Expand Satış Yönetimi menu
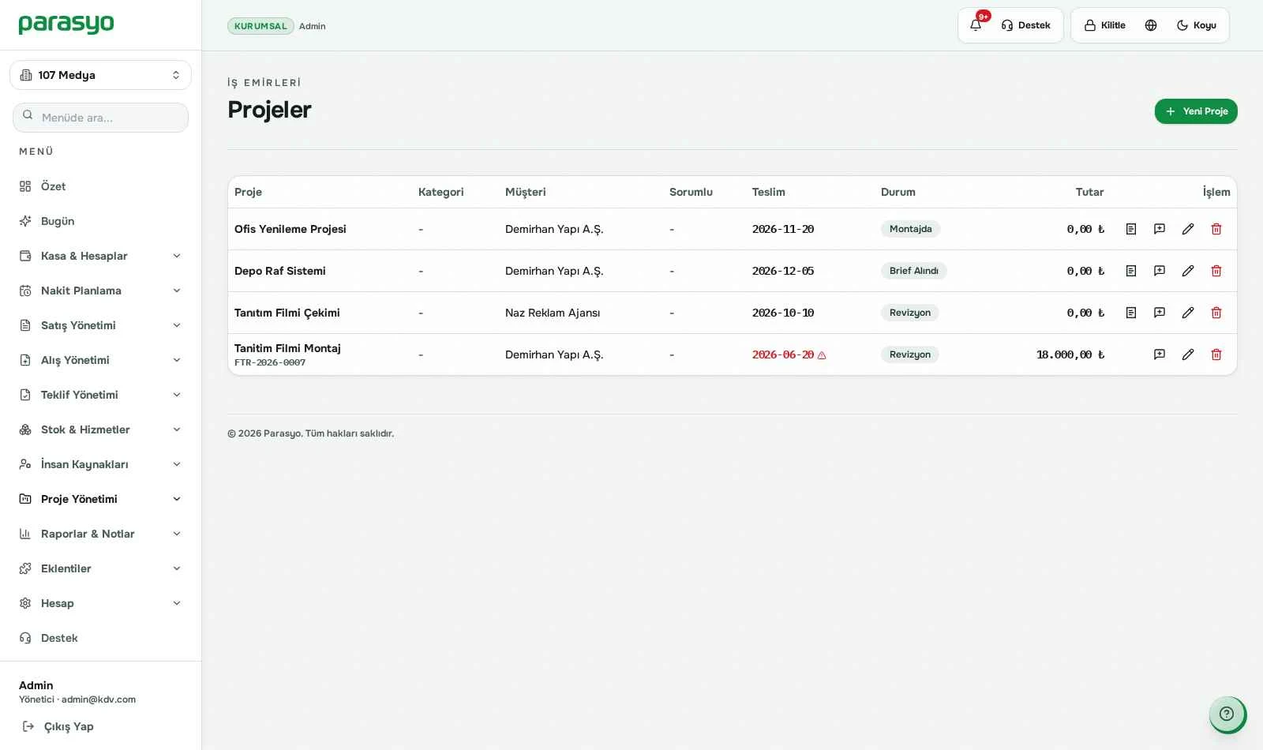The width and height of the screenshot is (1263, 750). pyautogui.click(x=100, y=325)
